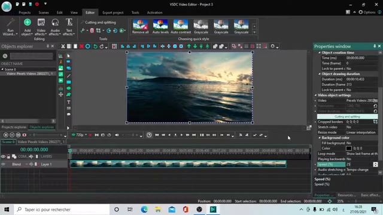Collapse Video object settings section

(x=315, y=95)
